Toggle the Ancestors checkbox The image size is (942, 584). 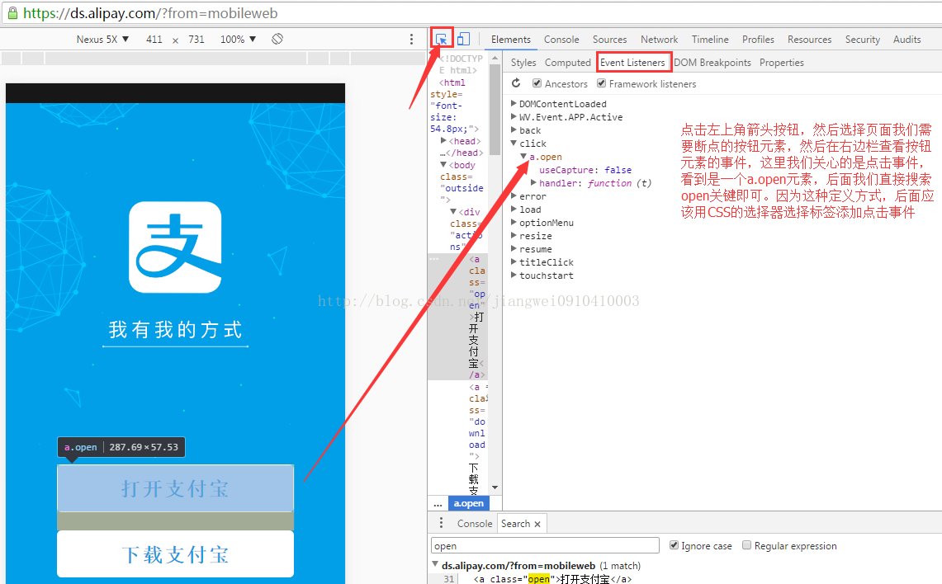pyautogui.click(x=537, y=83)
